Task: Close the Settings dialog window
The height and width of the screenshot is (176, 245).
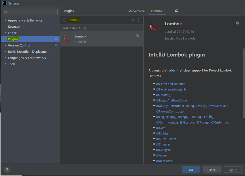Action: pyautogui.click(x=239, y=3)
